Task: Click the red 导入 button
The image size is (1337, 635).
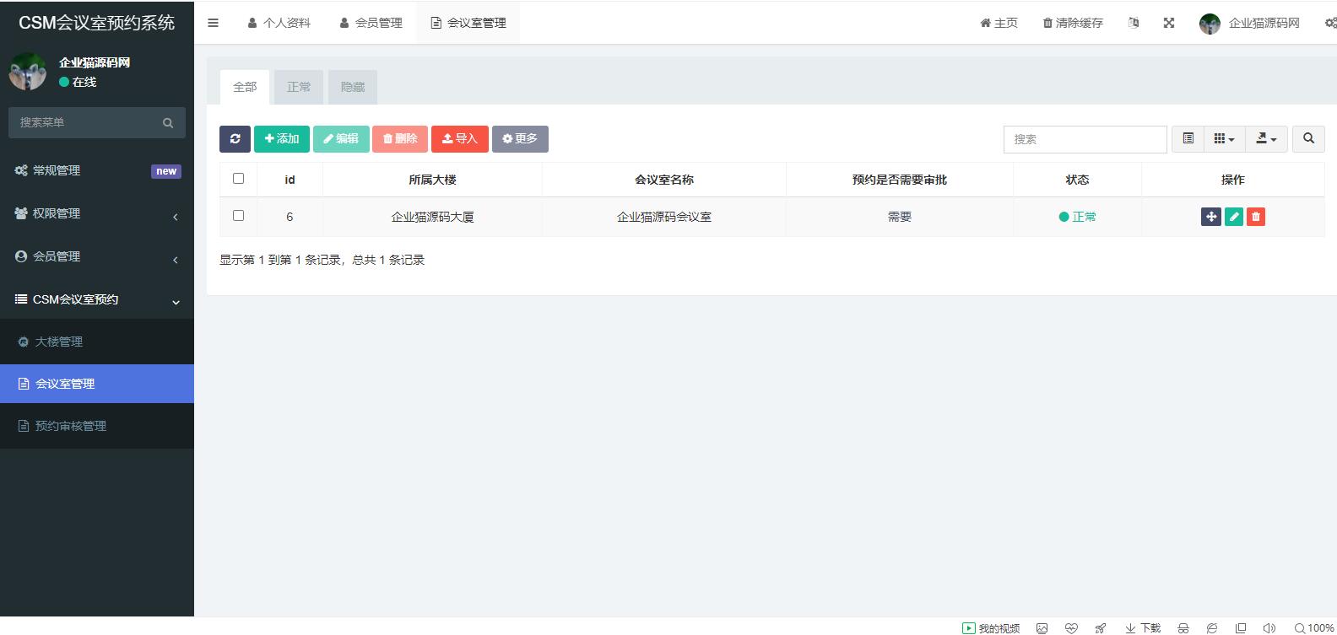Action: click(460, 139)
